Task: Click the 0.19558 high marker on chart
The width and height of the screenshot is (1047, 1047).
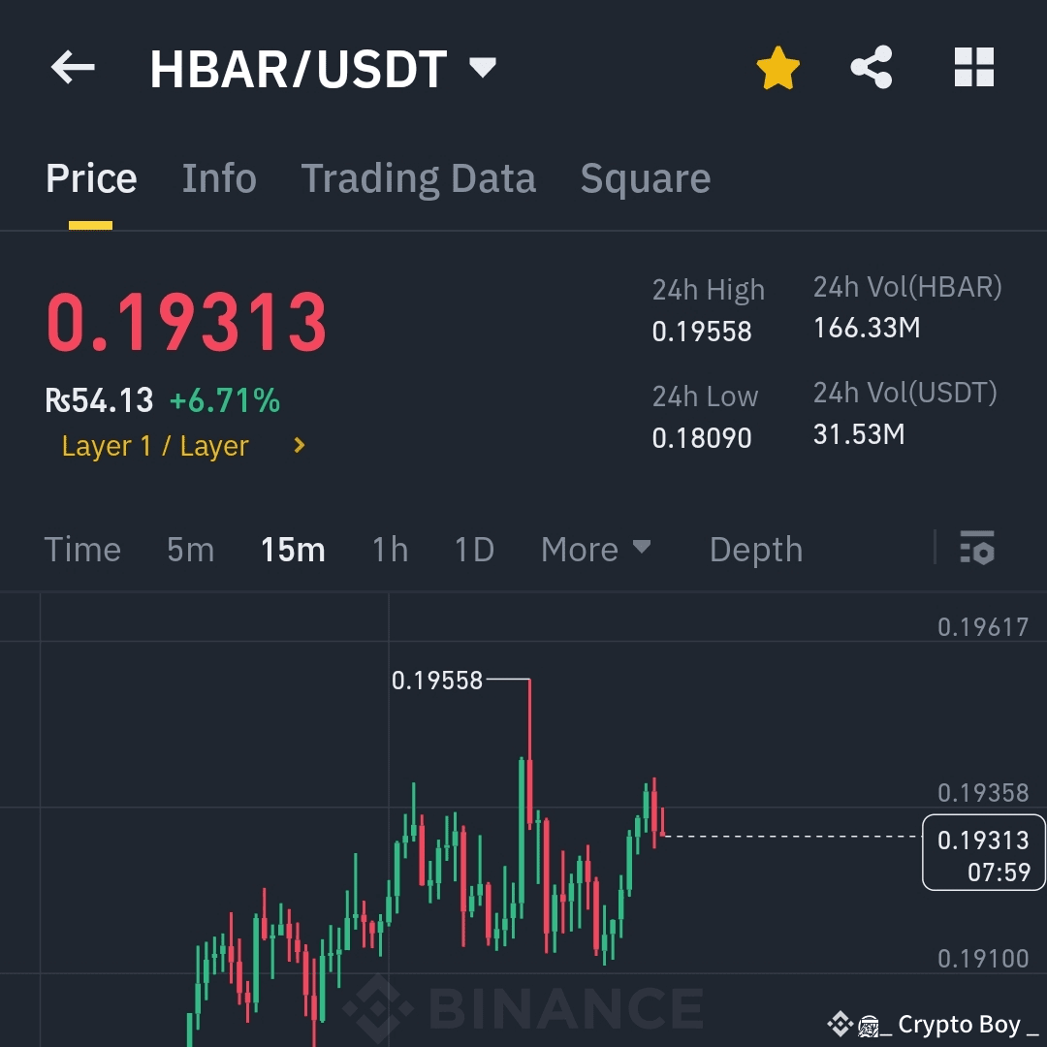Action: click(x=436, y=681)
